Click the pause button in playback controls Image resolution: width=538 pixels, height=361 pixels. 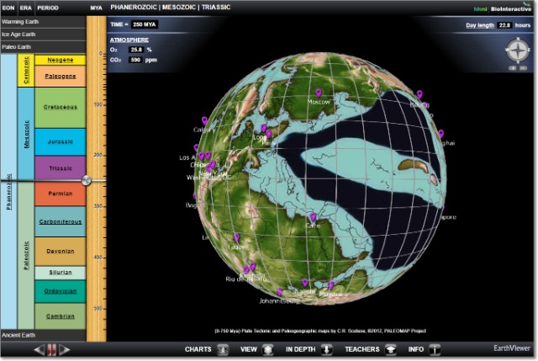pyautogui.click(x=50, y=349)
